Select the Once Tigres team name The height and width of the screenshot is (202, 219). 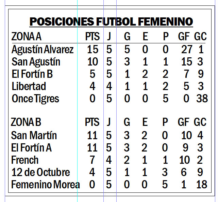point(35,99)
